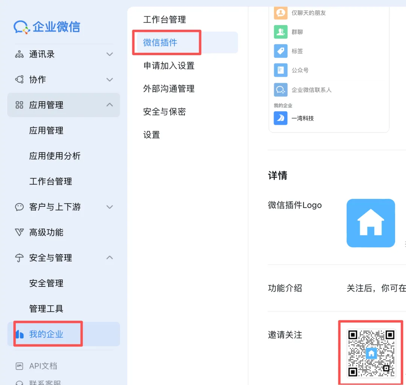This screenshot has width=406, height=385.
Task: Click the 企业微信联系人 icon
Action: [281, 89]
